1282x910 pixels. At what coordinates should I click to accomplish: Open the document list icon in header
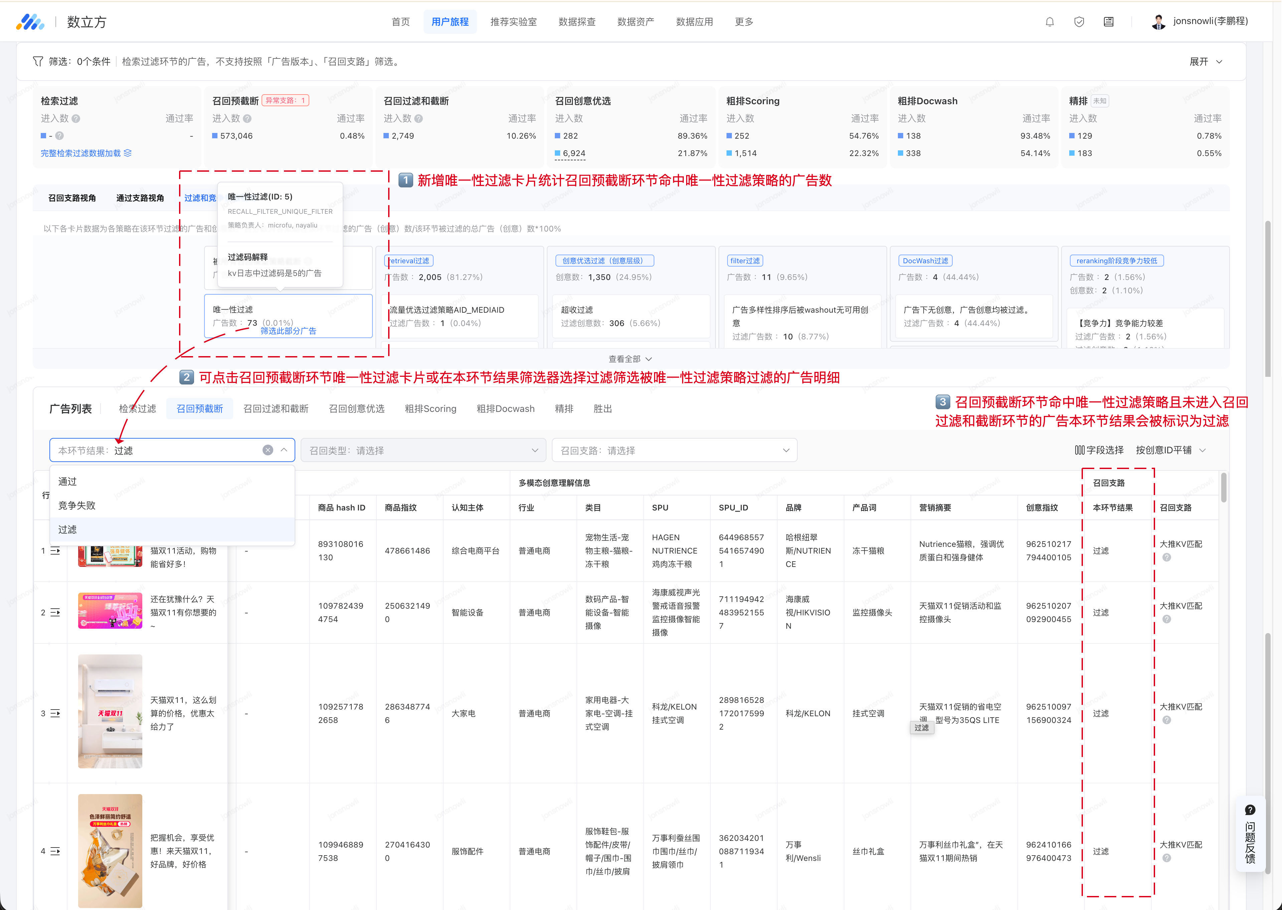tap(1108, 22)
